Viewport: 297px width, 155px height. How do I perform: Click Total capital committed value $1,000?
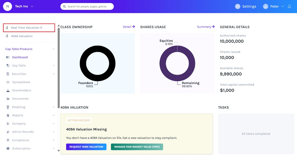point(227,90)
